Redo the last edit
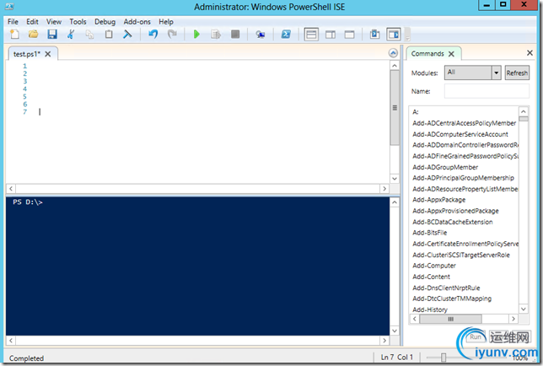The width and height of the screenshot is (543, 366). tap(172, 35)
